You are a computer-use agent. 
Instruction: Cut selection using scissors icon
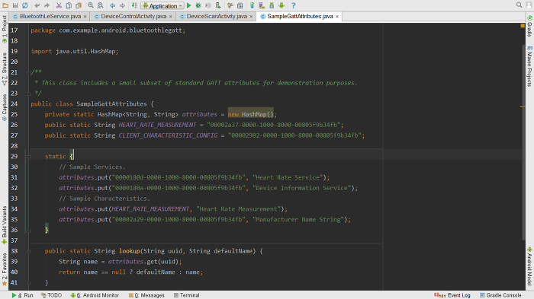pyautogui.click(x=59, y=5)
